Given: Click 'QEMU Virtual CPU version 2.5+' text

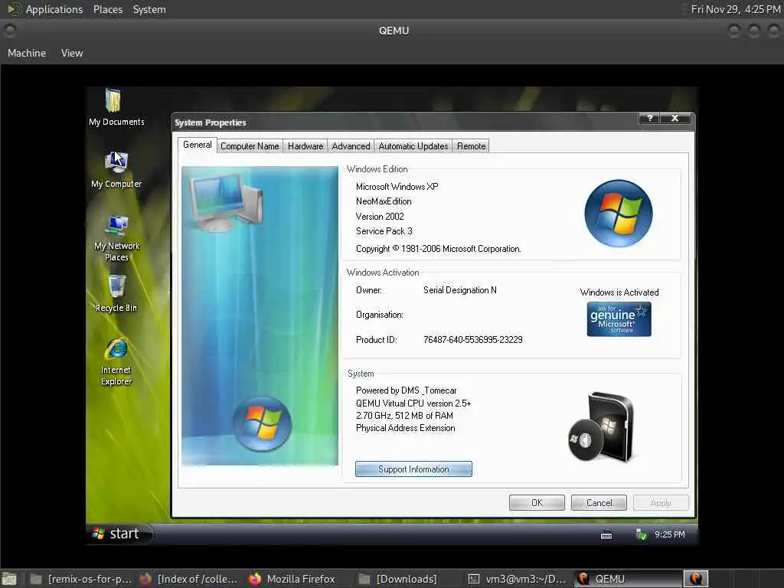Looking at the screenshot, I should tap(413, 403).
